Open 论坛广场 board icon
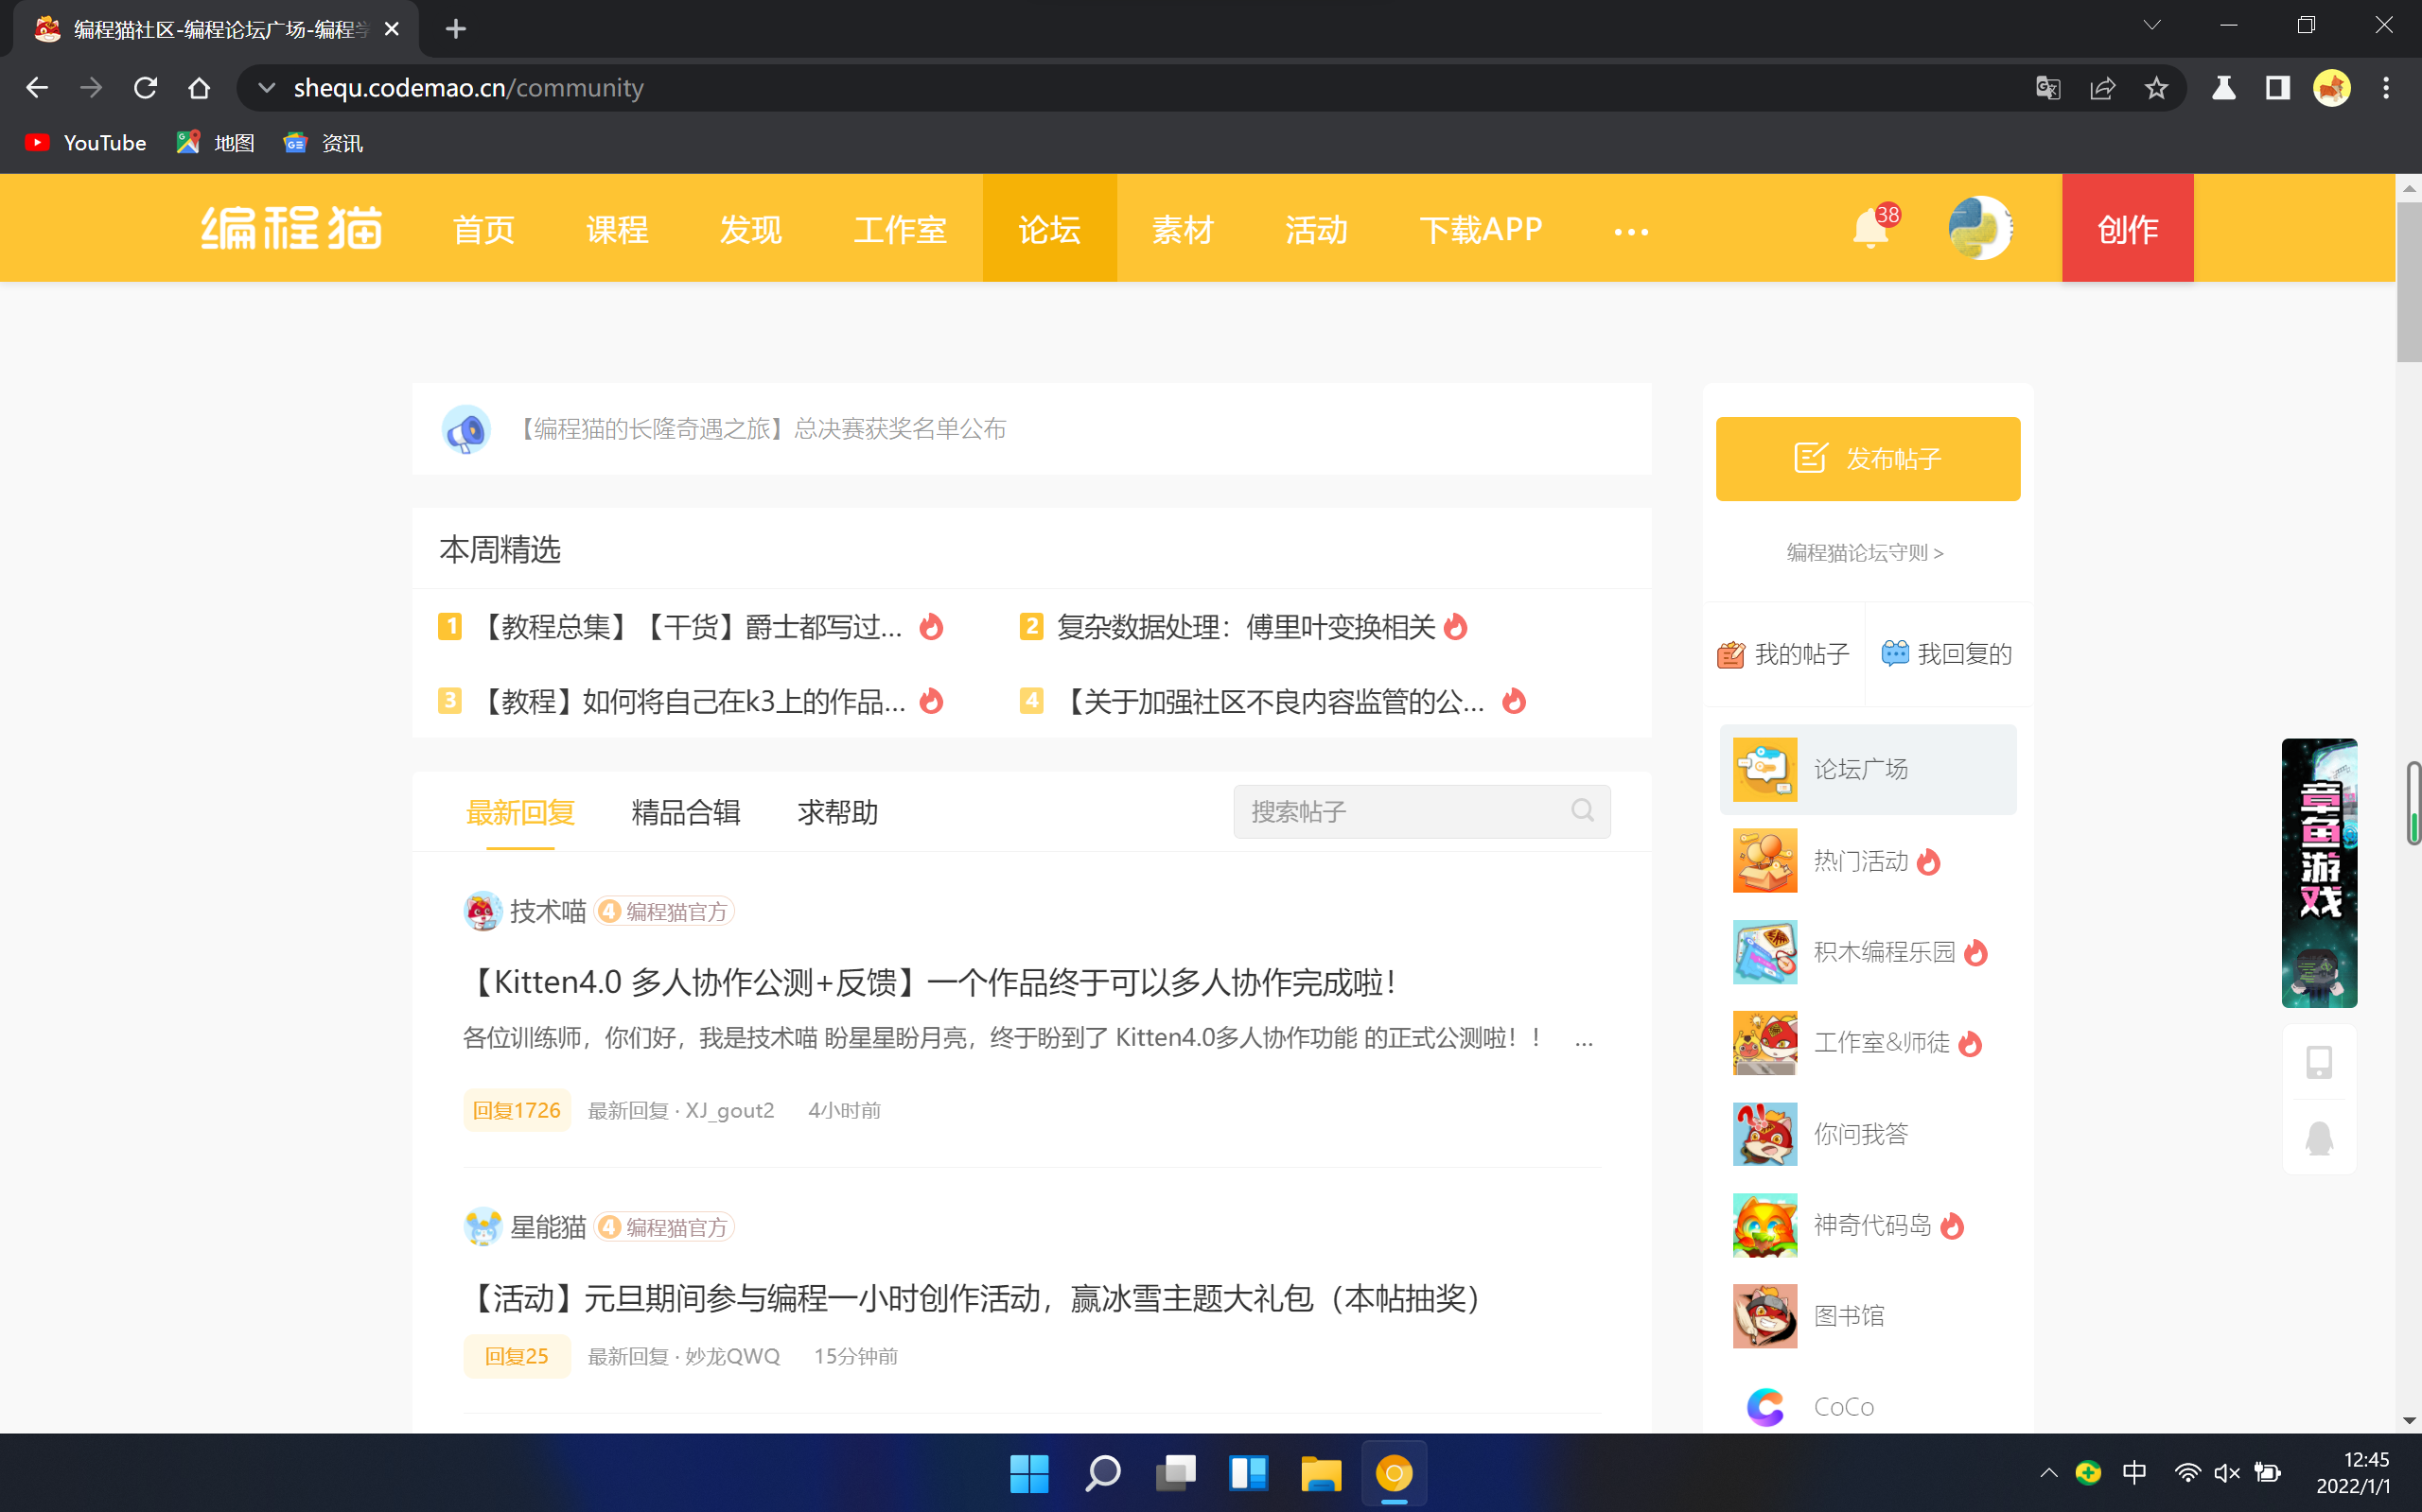Viewport: 2422px width, 1512px height. point(1764,769)
